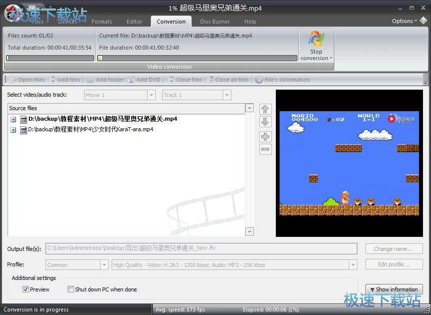
Task: Select source file 少女时代KaraT-ara.mp4
Action: [x=91, y=129]
